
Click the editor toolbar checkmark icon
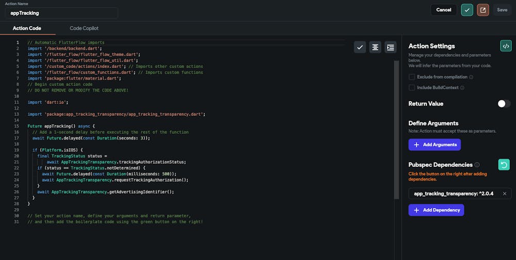tap(360, 47)
